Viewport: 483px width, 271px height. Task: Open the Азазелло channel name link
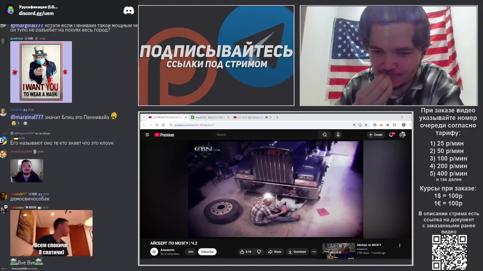tap(167, 250)
